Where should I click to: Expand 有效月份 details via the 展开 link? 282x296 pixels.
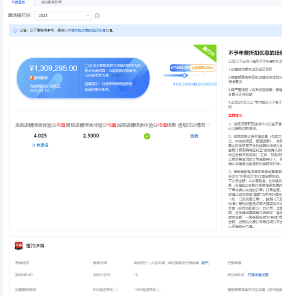204,263
